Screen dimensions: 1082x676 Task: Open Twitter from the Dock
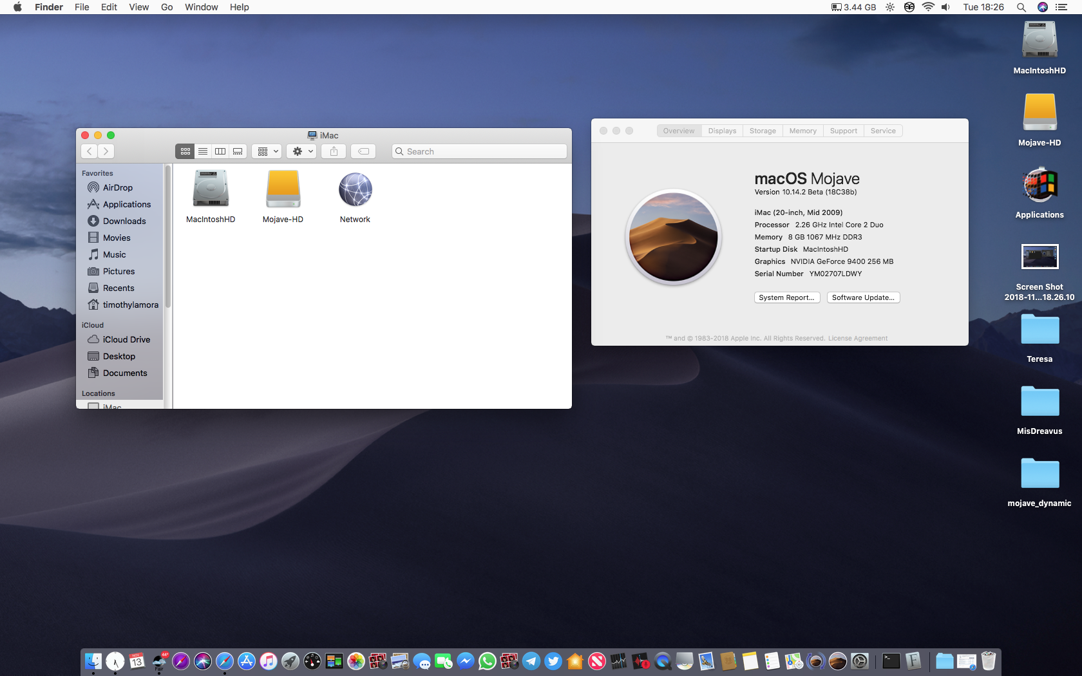[553, 661]
